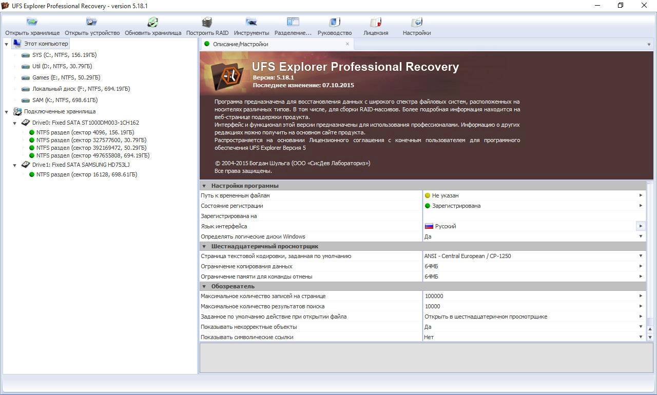This screenshot has width=657, height=395.
Task: Switch to the Описание/Настройки tab
Action: (276, 44)
